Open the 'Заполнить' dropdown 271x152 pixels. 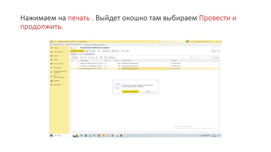point(112,57)
